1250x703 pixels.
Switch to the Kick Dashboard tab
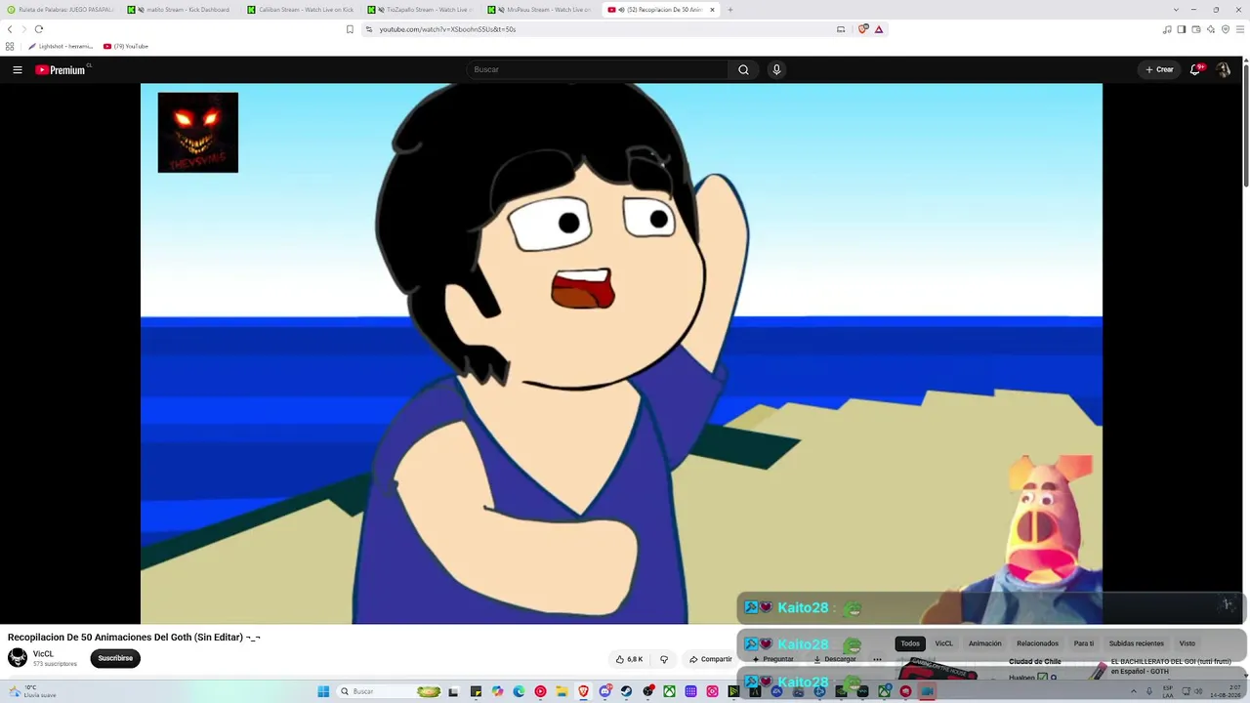pos(181,10)
